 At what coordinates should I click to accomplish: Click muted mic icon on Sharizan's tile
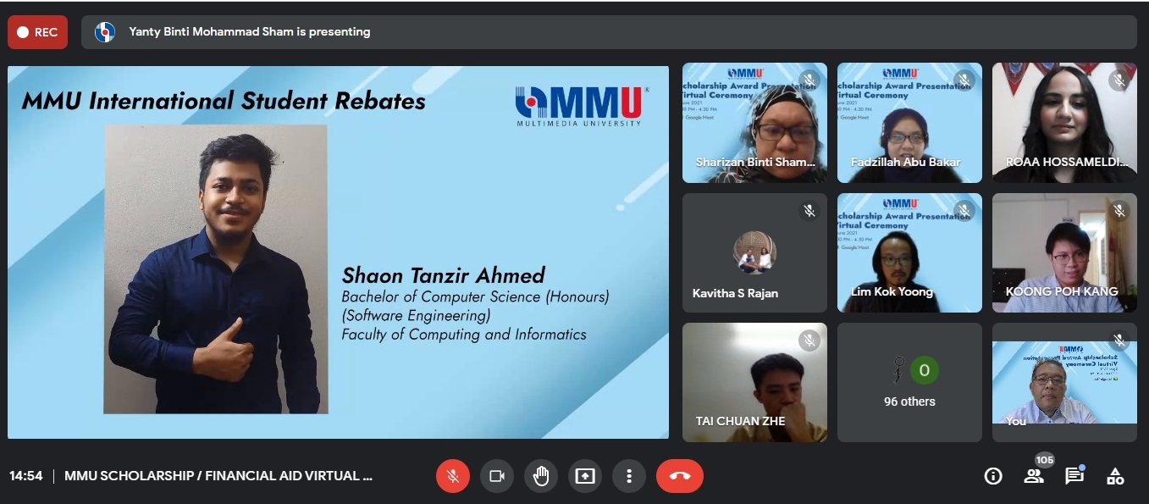pyautogui.click(x=809, y=81)
